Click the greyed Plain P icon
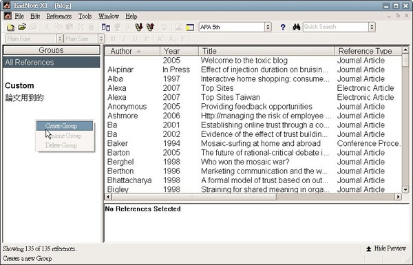The image size is (413, 265). click(147, 39)
